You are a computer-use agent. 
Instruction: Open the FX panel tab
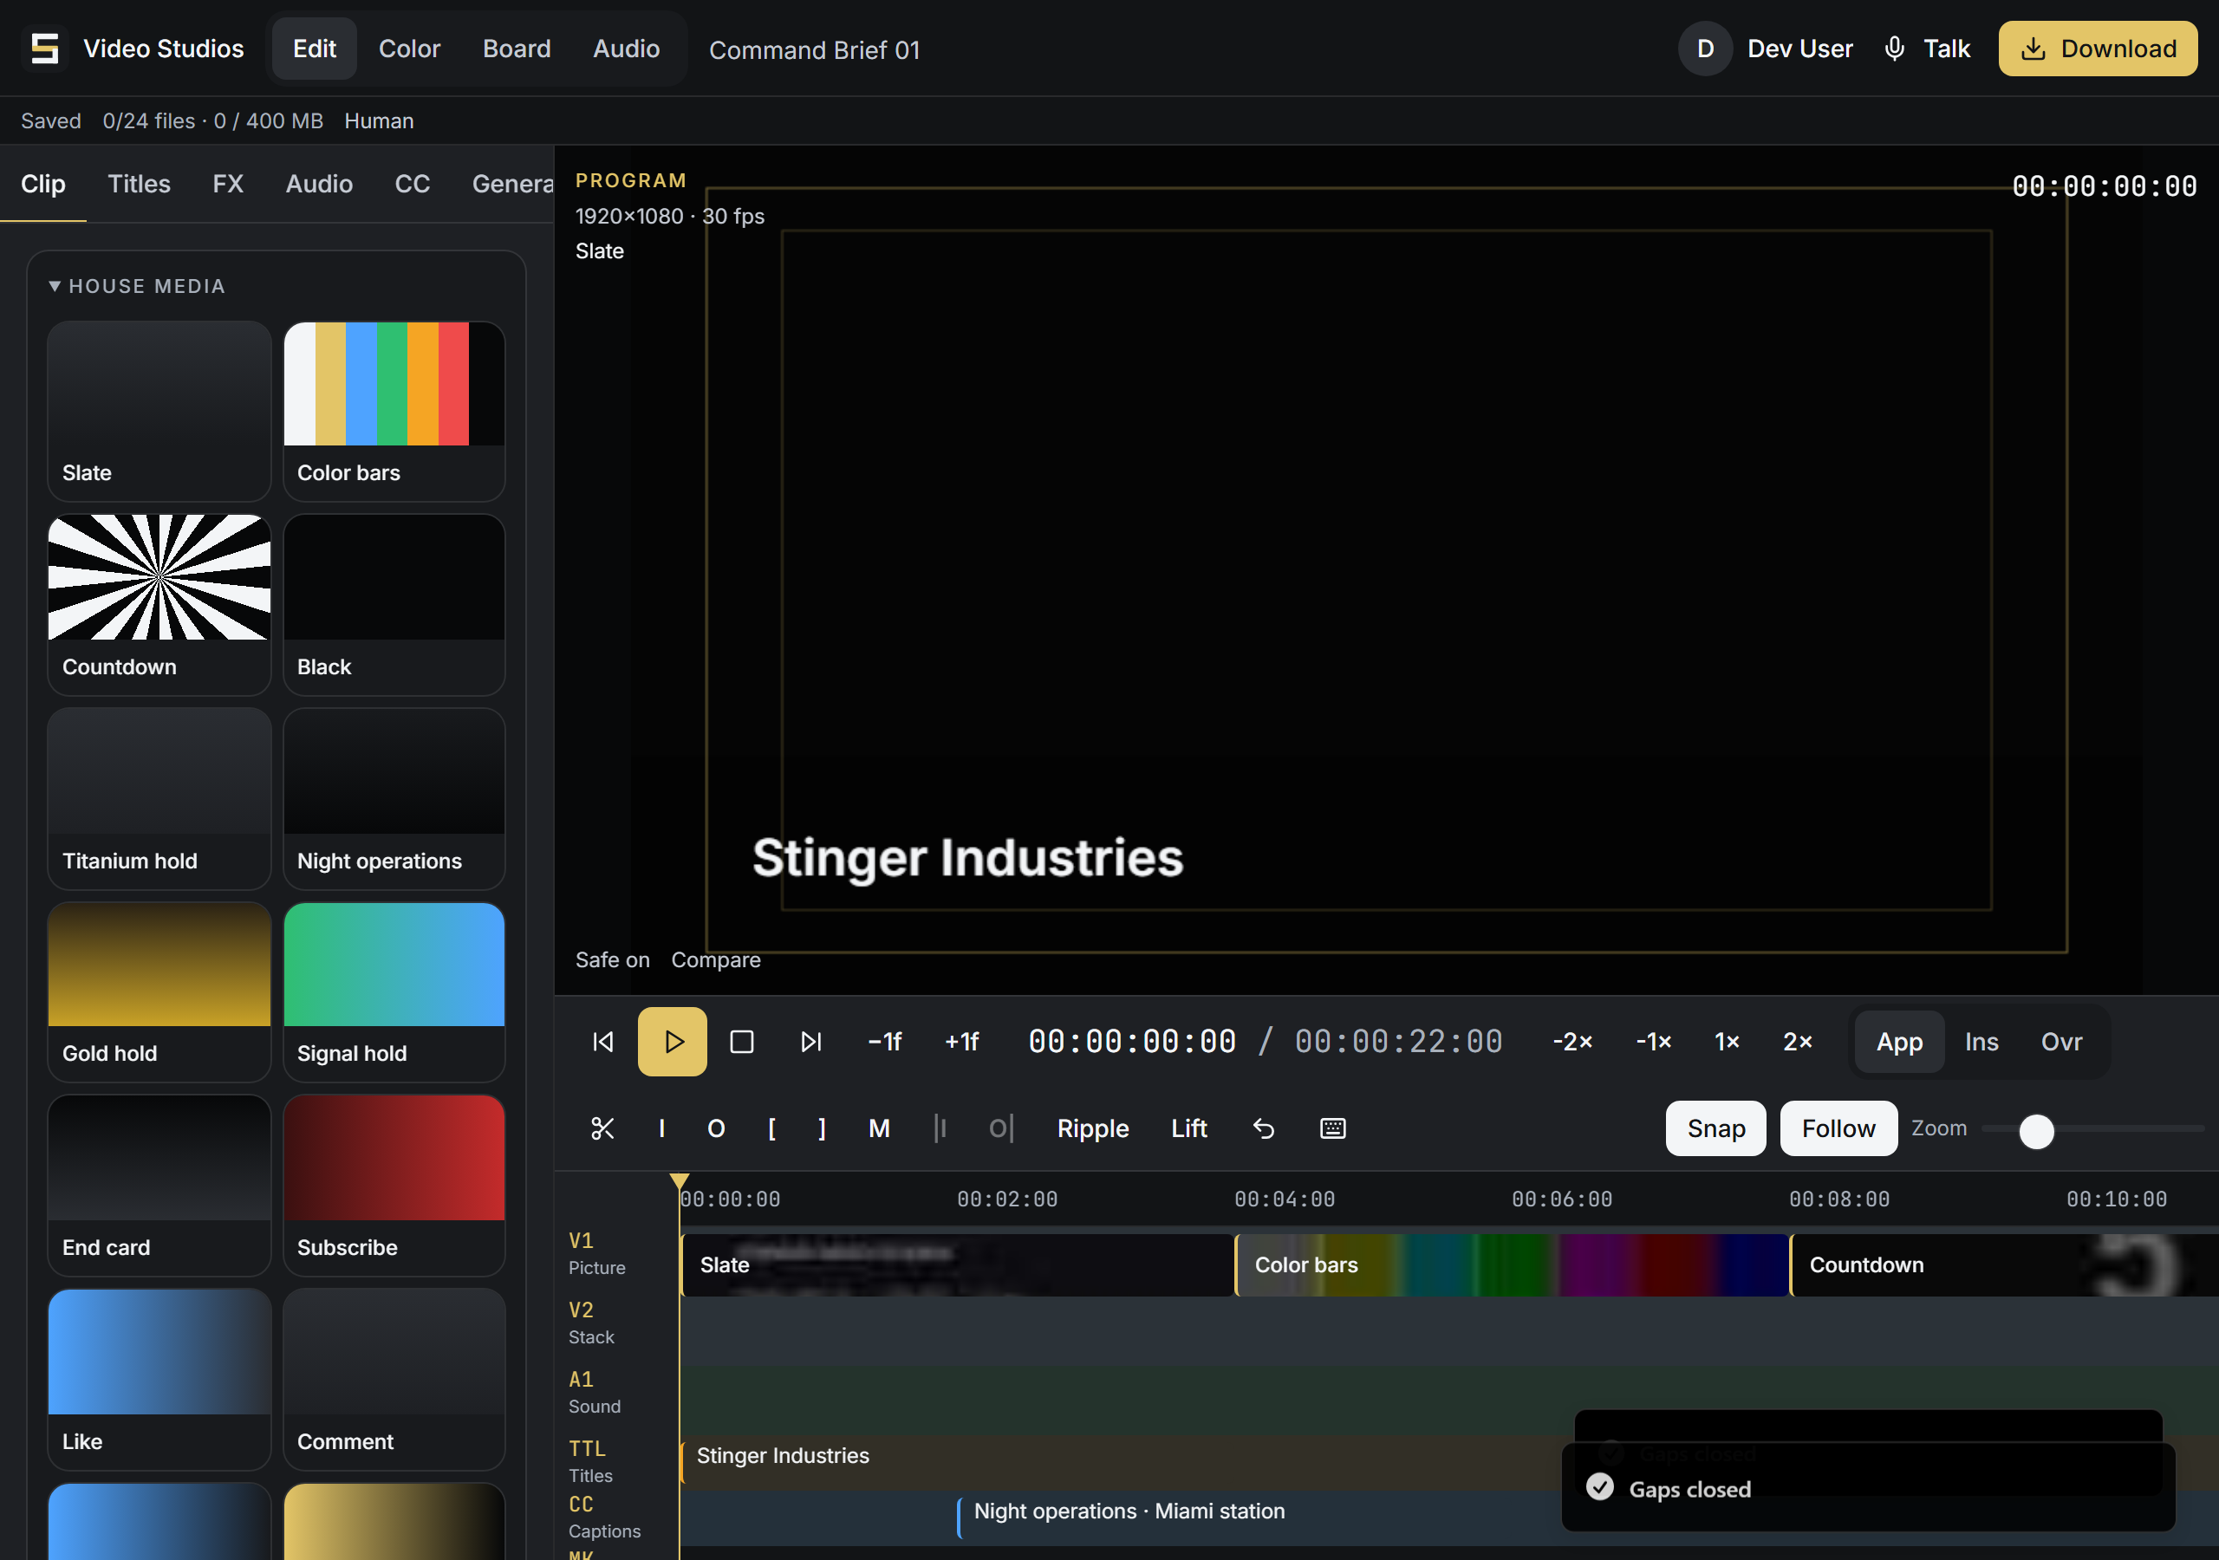(x=228, y=184)
